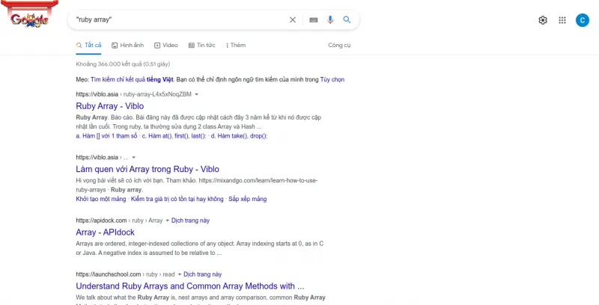Open the Tin tức tab
Viewport: 599px width, 305px height.
click(x=201, y=45)
